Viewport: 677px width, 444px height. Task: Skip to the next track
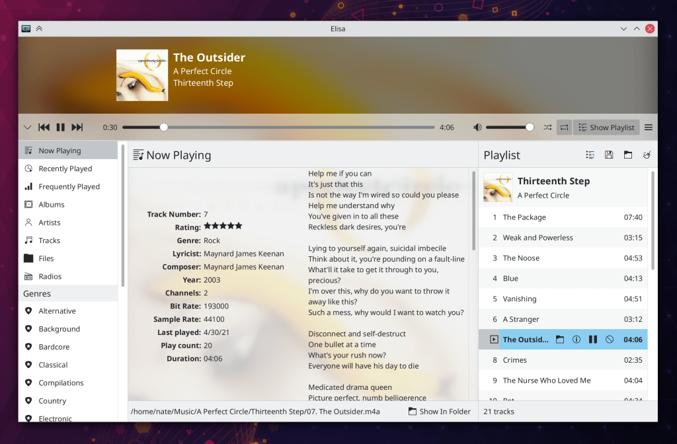pos(77,128)
